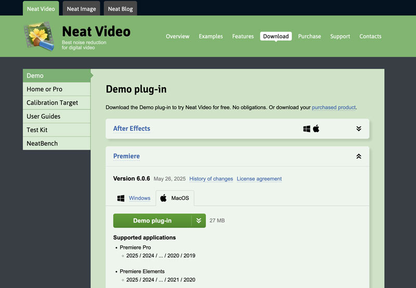Click the Premiere Pro list item
Screen dimensions: 416x288
(135, 247)
